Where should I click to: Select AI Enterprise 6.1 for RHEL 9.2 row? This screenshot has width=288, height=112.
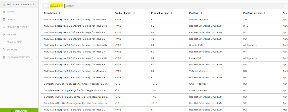(x=165, y=110)
